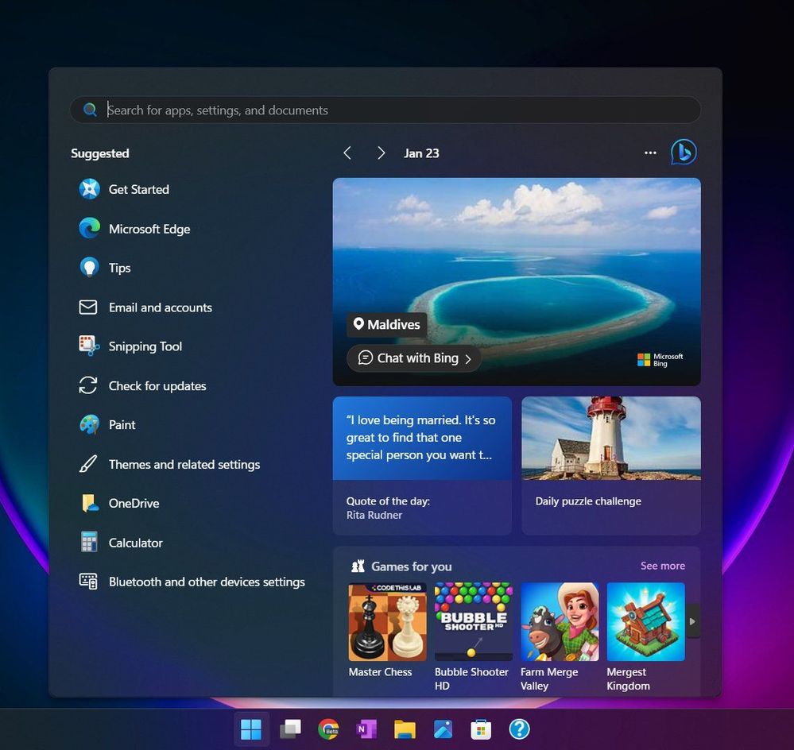Open the OneDrive icon

tap(89, 503)
